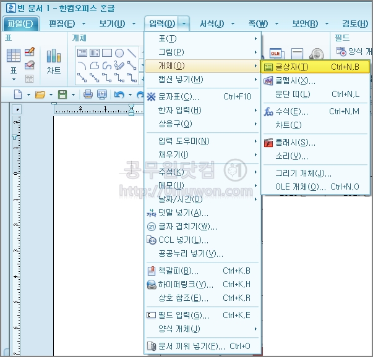373x357 pixels.
Task: Choose 플래시(S)... menu item
Action: (x=315, y=143)
